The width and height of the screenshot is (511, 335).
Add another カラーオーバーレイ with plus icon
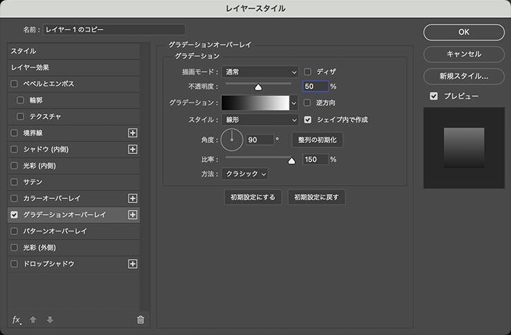(x=133, y=198)
